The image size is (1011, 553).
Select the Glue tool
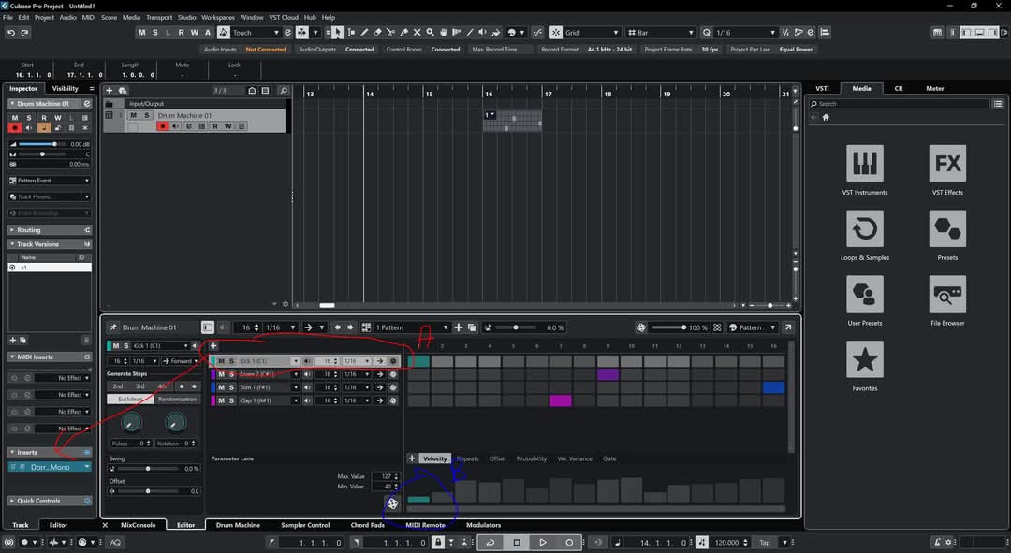(x=403, y=32)
